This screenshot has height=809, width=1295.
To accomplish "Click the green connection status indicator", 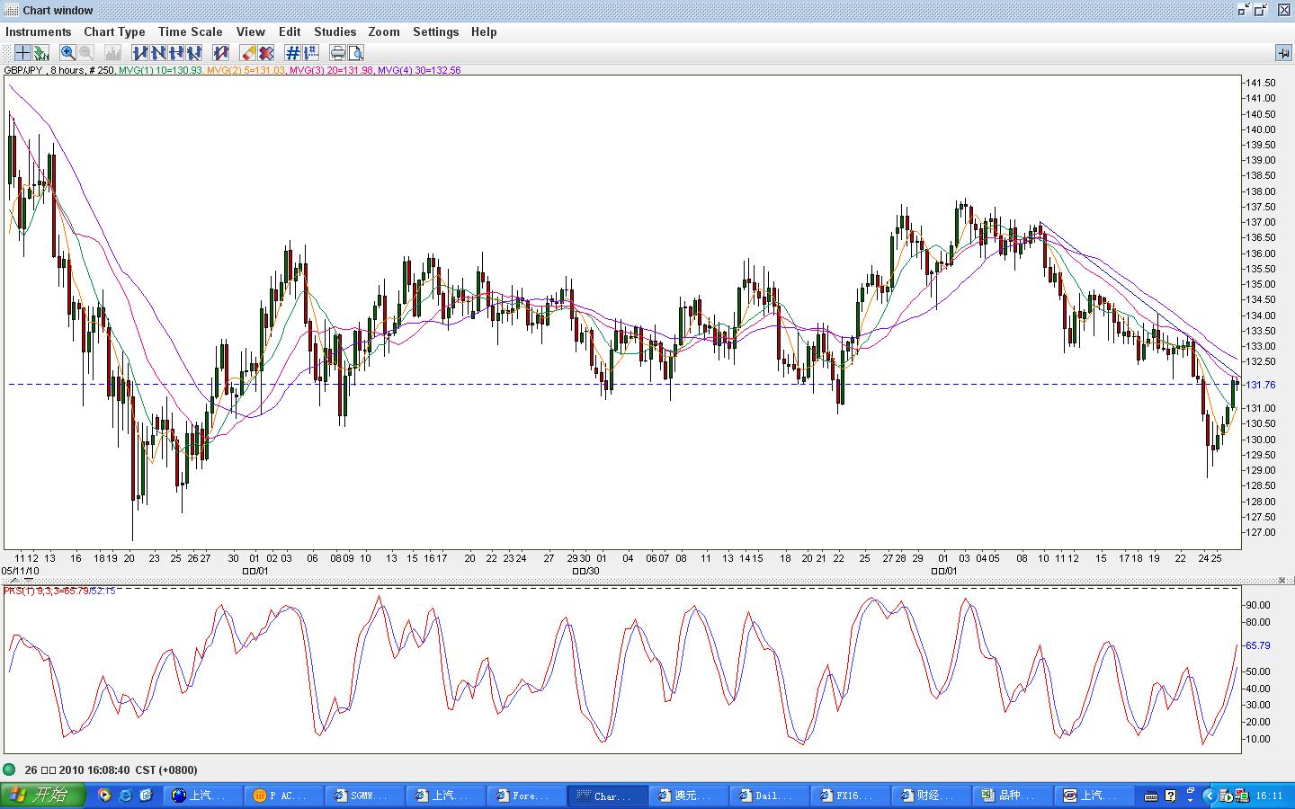I will [x=10, y=769].
